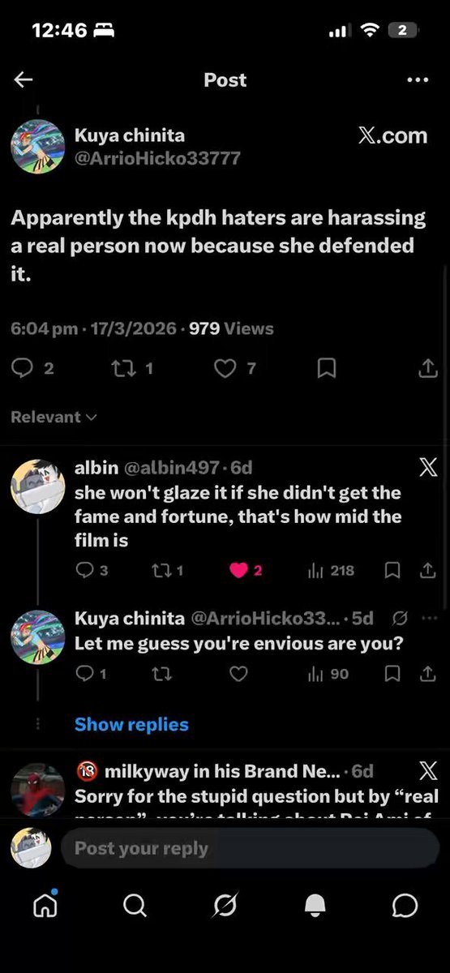Image resolution: width=450 pixels, height=973 pixels.
Task: Share the main post via upload icon
Action: coord(426,369)
